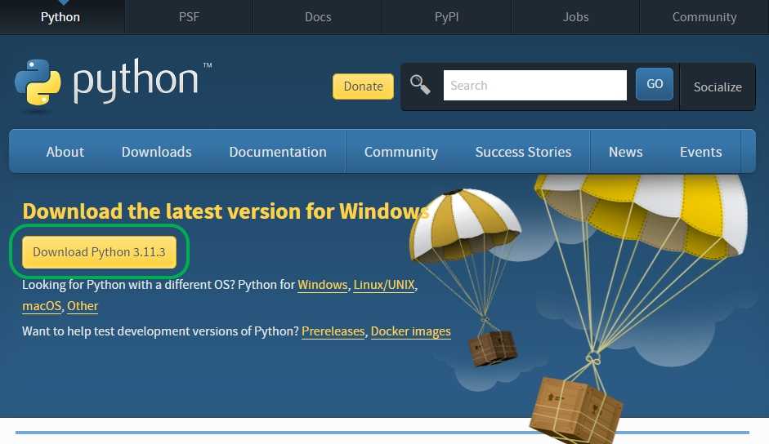Switch to the PSF top tab
The width and height of the screenshot is (769, 444).
[x=189, y=16]
